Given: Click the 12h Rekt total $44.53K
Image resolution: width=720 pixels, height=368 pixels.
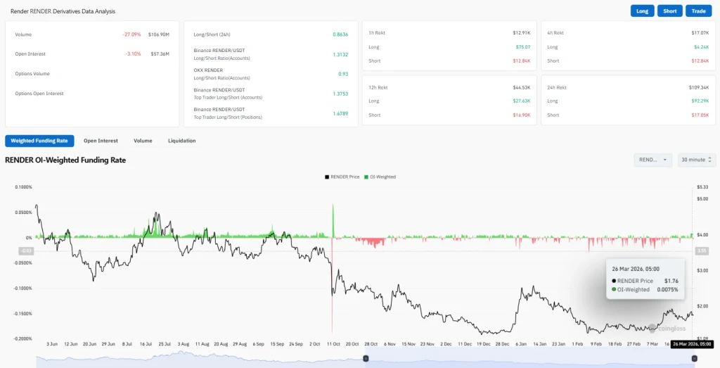Looking at the screenshot, I should click(x=522, y=87).
